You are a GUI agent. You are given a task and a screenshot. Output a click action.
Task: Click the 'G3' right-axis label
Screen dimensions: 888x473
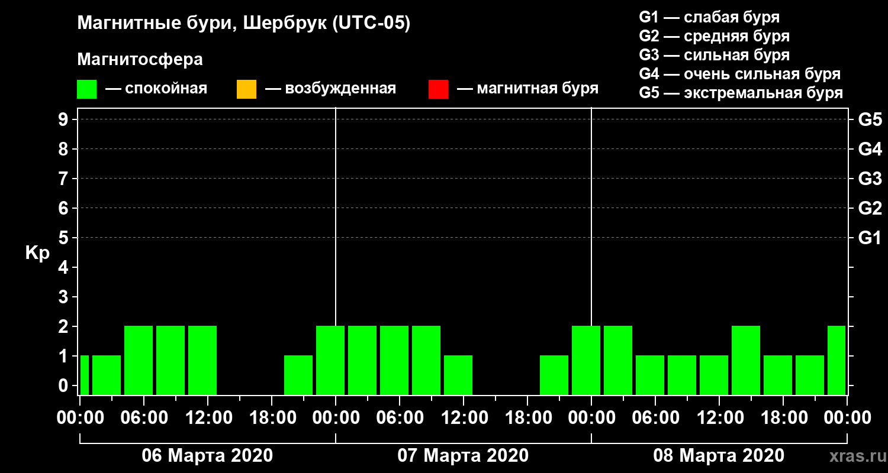(870, 179)
